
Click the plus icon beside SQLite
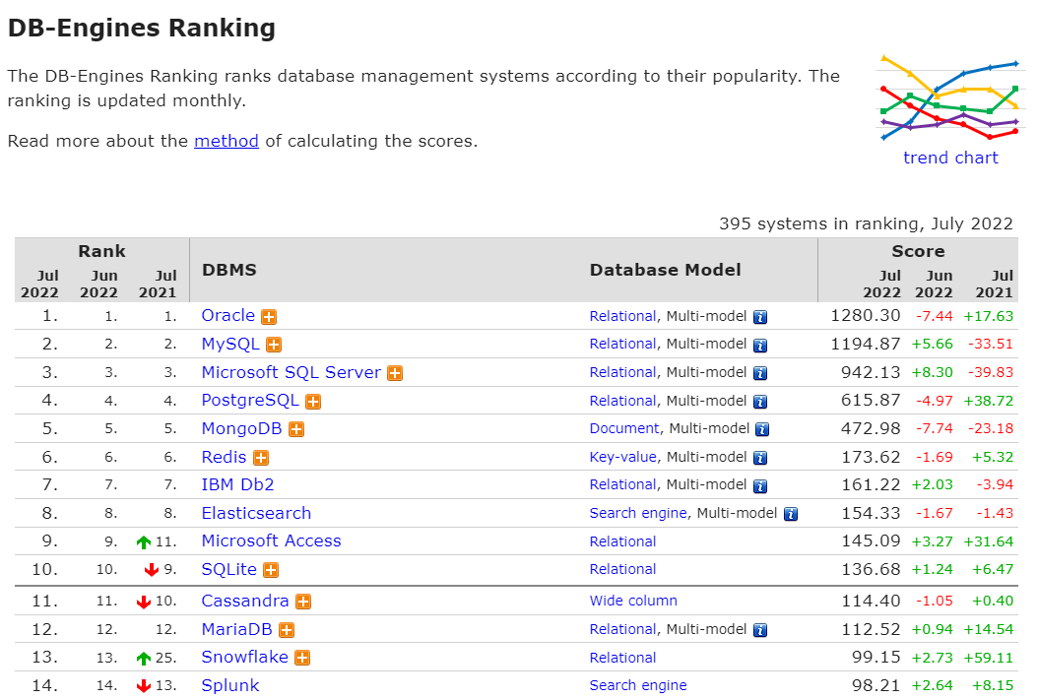click(x=271, y=570)
